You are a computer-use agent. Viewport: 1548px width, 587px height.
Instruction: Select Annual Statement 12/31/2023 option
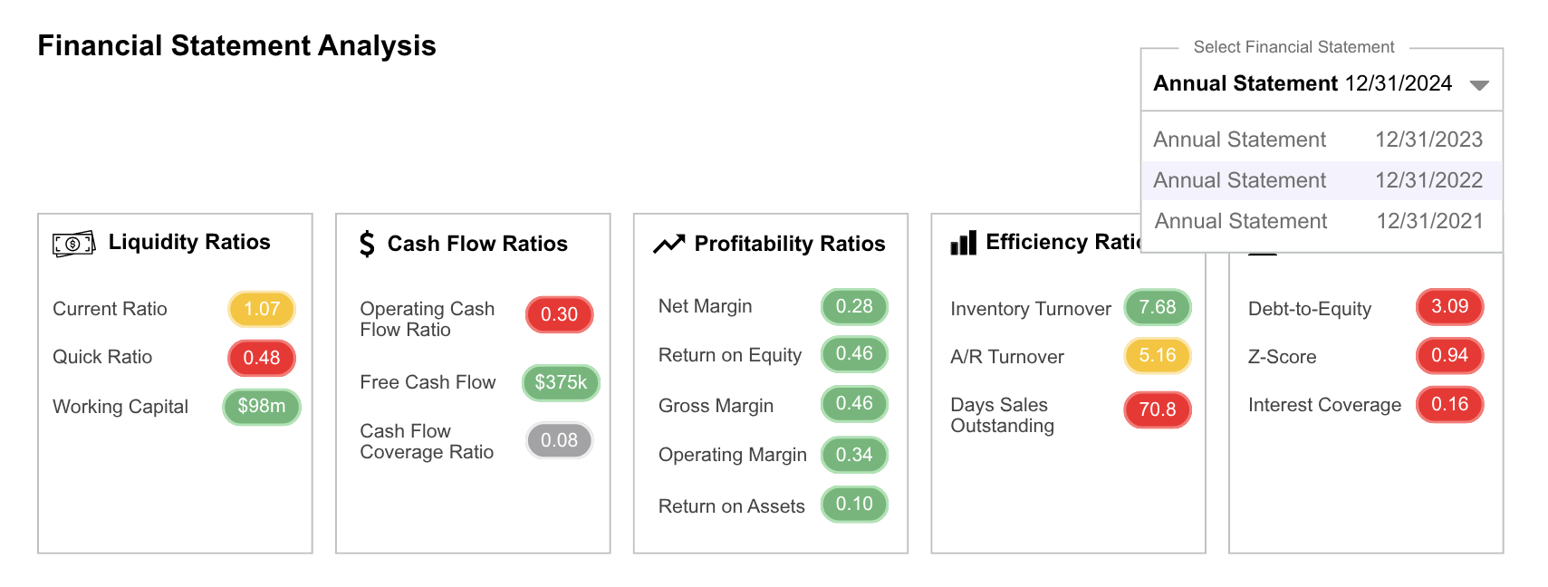point(1318,140)
